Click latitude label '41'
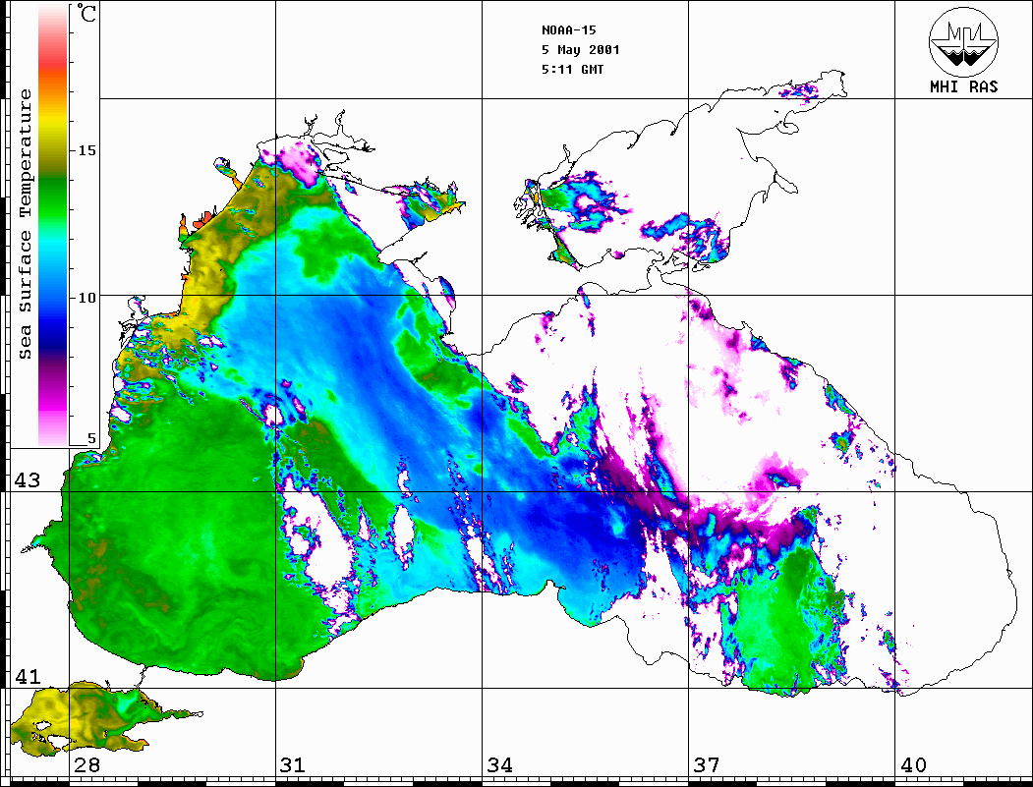 tap(28, 676)
